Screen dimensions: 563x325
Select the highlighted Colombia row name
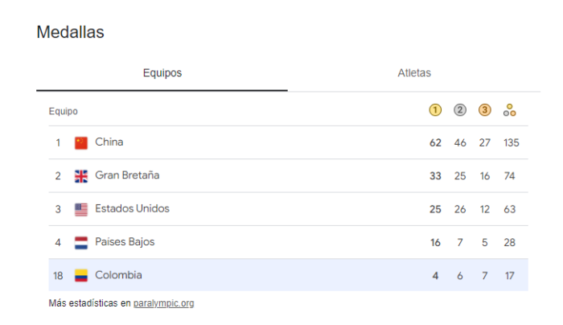118,274
